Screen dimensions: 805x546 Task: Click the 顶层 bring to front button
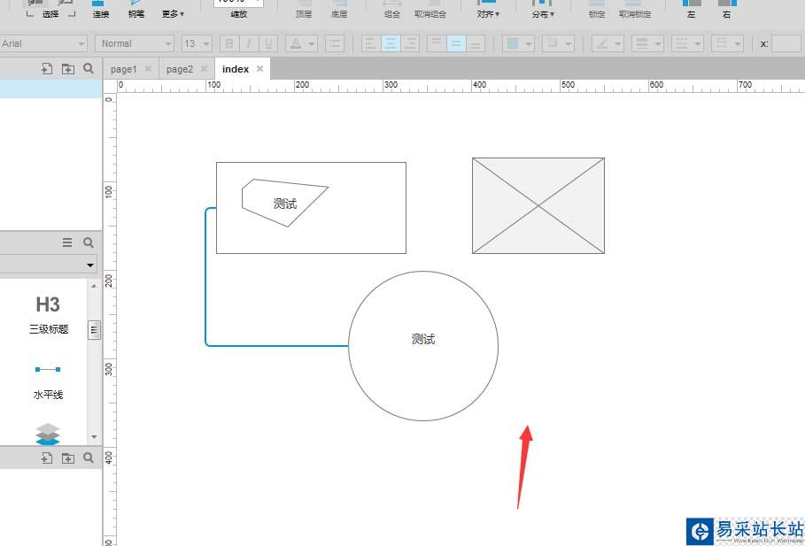tap(304, 9)
